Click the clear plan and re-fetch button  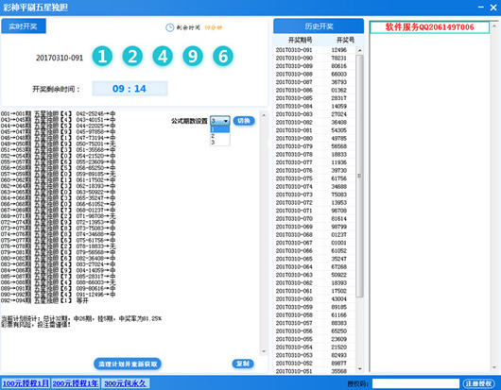click(128, 364)
